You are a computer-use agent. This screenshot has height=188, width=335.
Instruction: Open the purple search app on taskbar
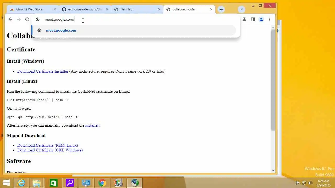70,183
